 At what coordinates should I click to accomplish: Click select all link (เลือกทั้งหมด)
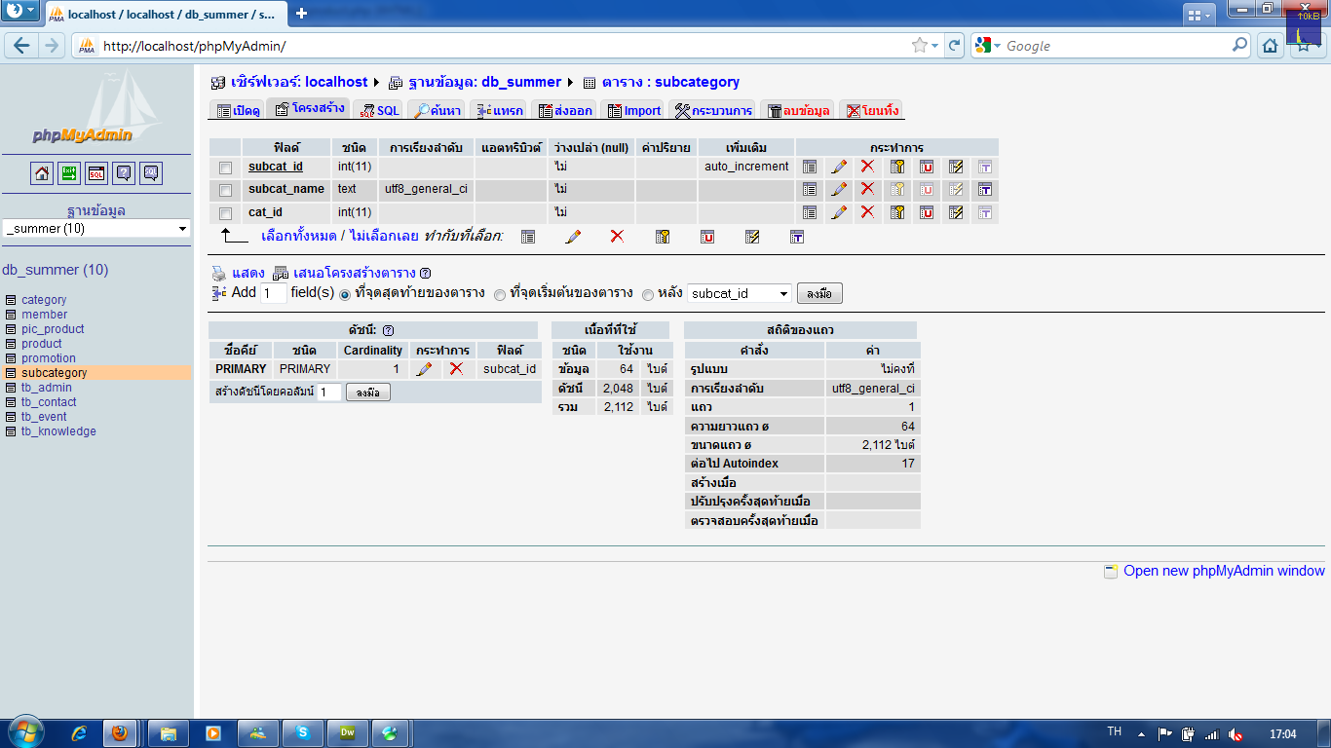(x=299, y=236)
